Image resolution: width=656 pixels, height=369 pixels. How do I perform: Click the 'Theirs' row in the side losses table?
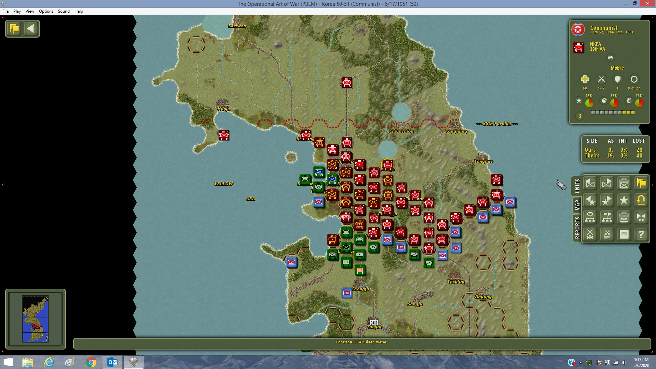tap(614, 156)
